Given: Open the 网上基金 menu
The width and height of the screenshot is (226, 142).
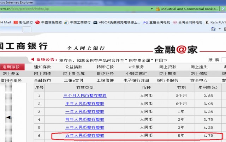Looking at the screenshot, I should (x=11, y=74).
